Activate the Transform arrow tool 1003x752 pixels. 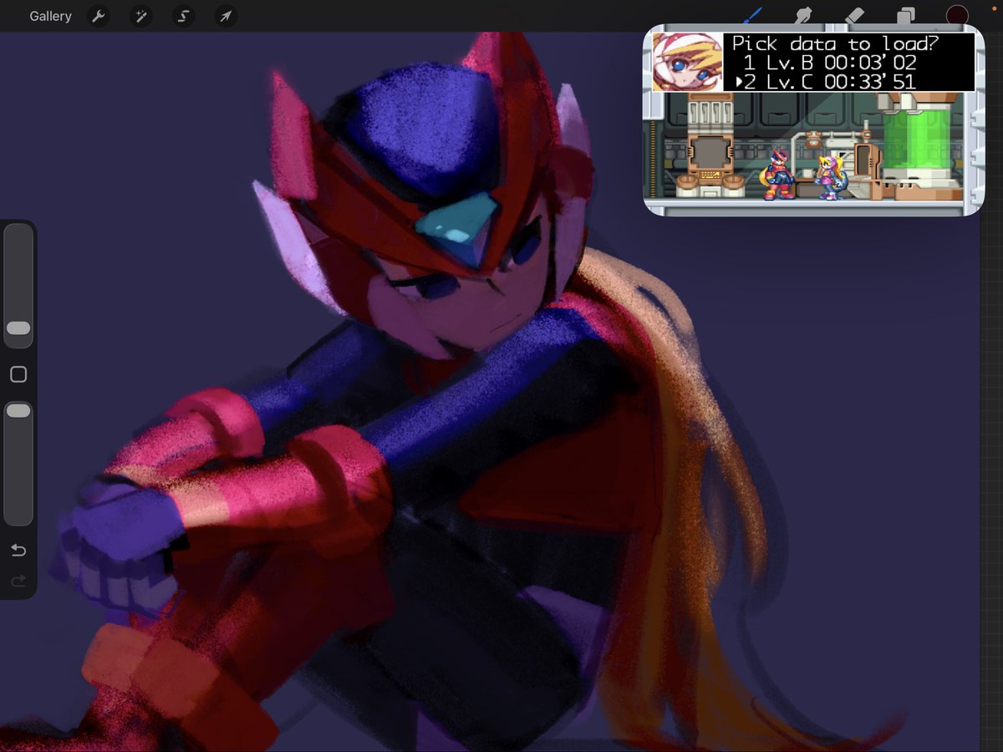tap(225, 16)
